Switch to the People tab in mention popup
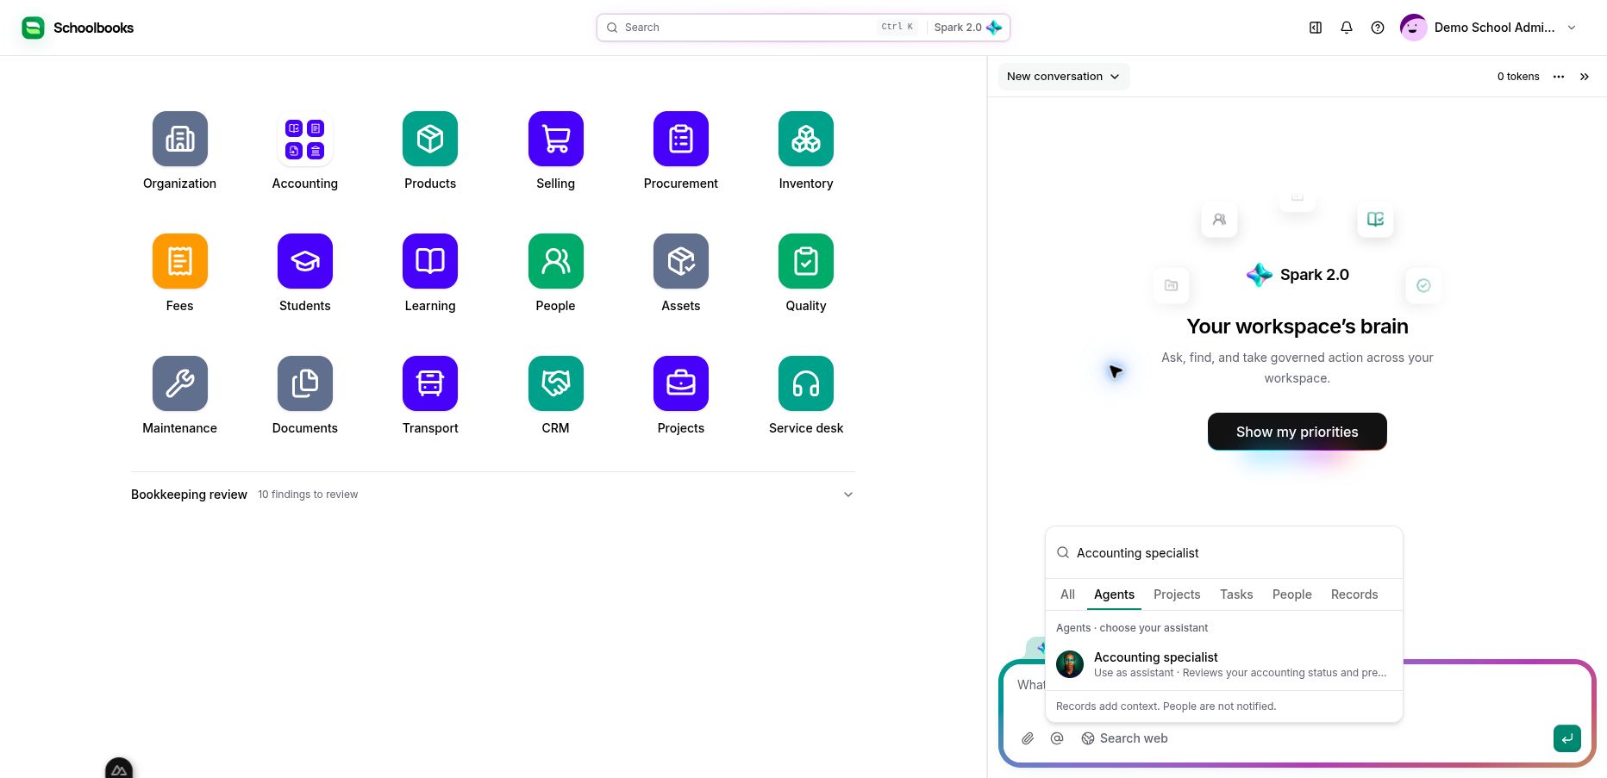 click(x=1291, y=594)
